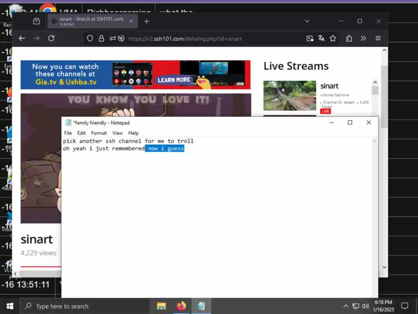The height and width of the screenshot is (314, 418).
Task: Open Notepad Help menu
Action: (x=133, y=133)
